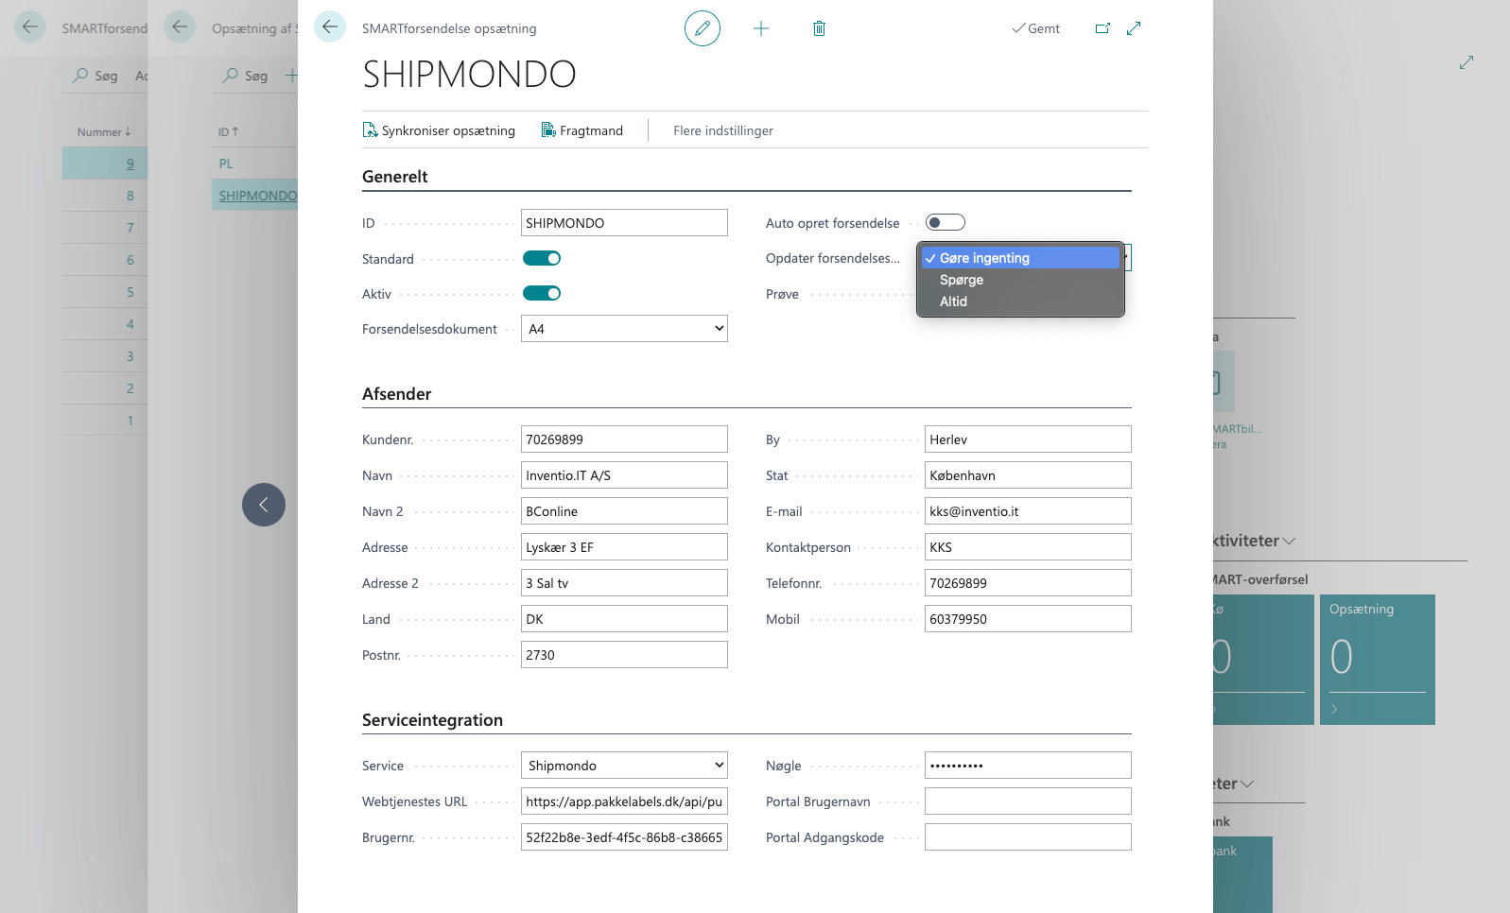1510x913 pixels.
Task: Click Søg search in Opsætning list
Action: 245,76
